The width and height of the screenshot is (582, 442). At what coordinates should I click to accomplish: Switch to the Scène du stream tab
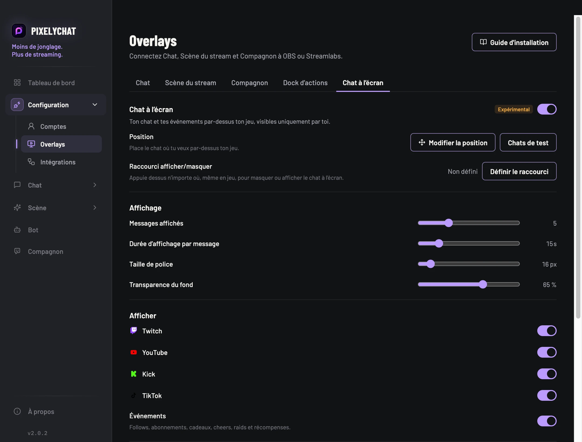click(190, 83)
